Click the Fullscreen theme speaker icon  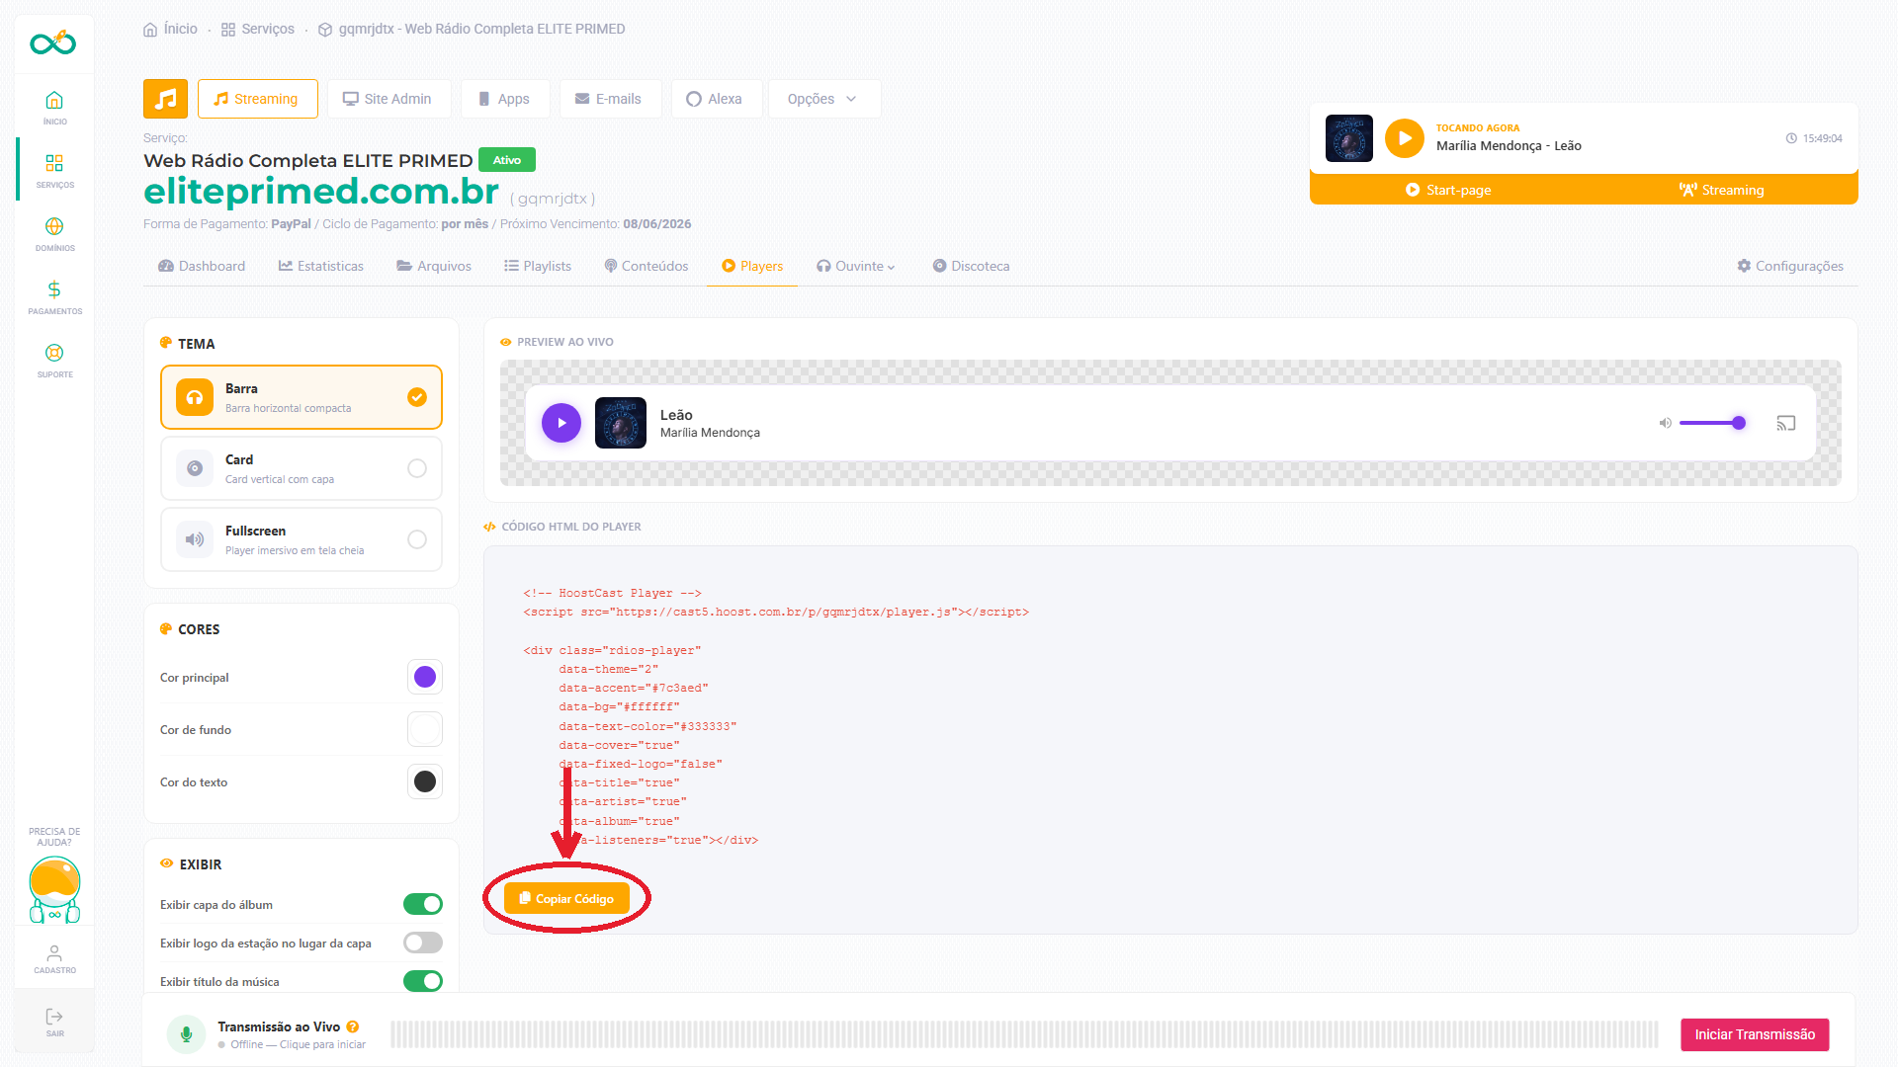195,539
